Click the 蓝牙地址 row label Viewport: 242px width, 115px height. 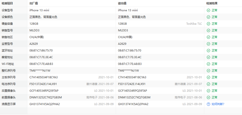coord(7,51)
